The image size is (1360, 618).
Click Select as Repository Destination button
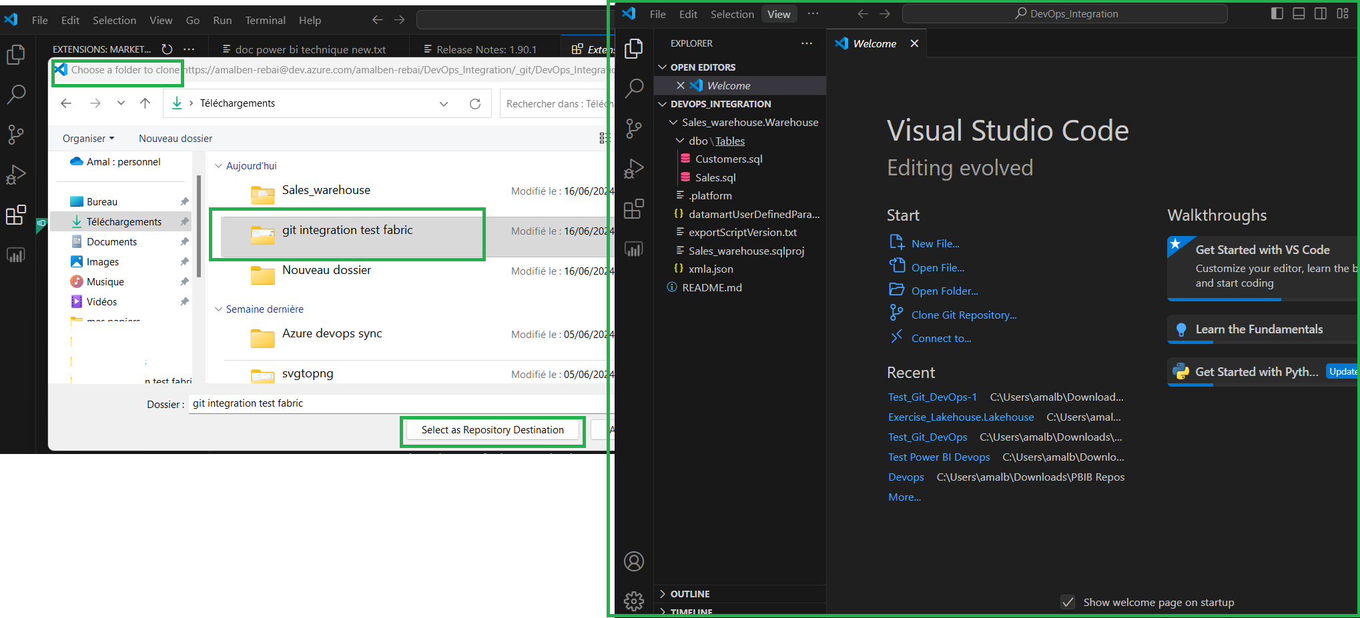coord(492,430)
